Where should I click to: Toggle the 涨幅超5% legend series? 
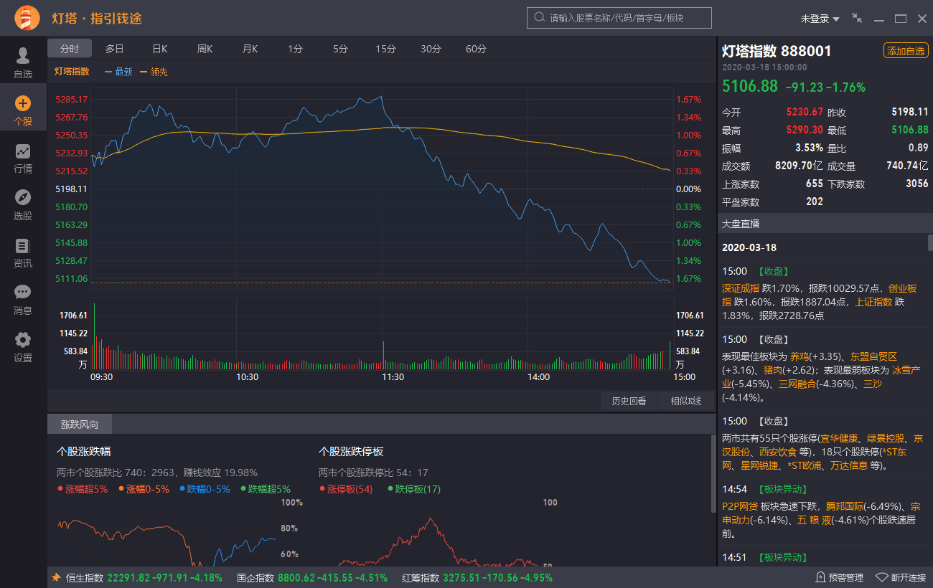coord(83,489)
